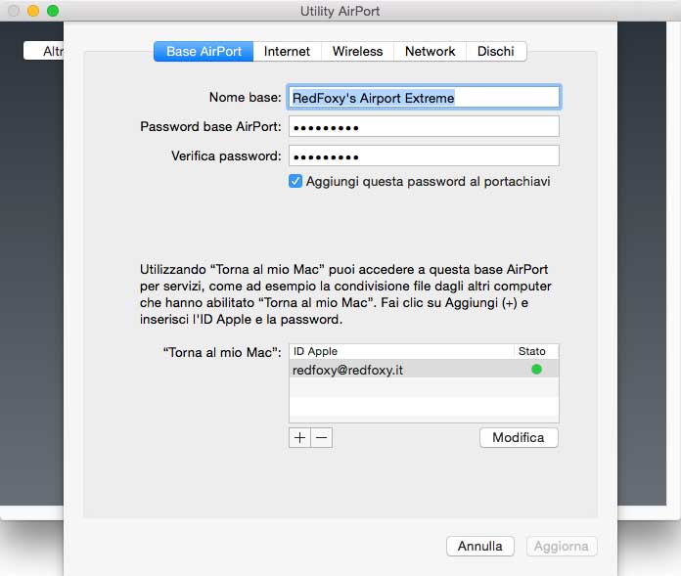Open the Internet tab
This screenshot has width=681, height=576.
[x=287, y=51]
